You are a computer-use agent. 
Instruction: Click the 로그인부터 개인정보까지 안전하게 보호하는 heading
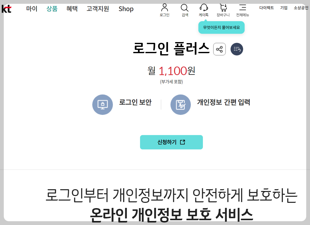(x=171, y=195)
